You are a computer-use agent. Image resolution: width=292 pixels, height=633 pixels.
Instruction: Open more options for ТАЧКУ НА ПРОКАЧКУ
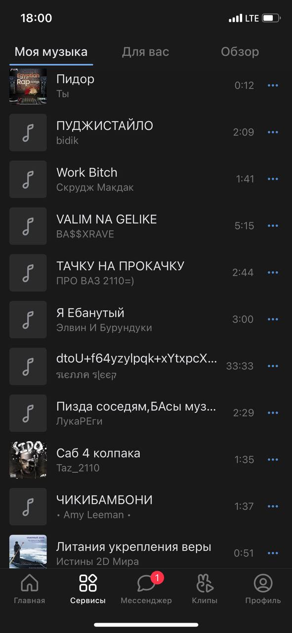[x=273, y=272]
